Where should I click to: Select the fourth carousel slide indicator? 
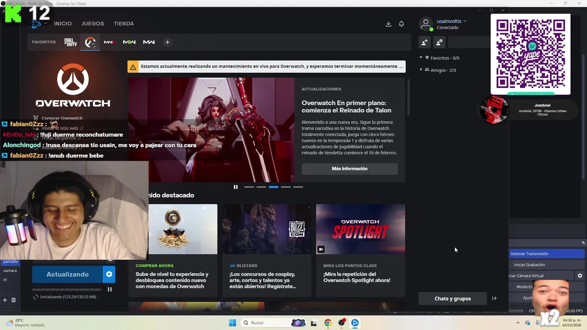[x=286, y=187]
